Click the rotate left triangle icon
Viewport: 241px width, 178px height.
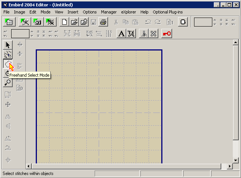tap(8, 138)
